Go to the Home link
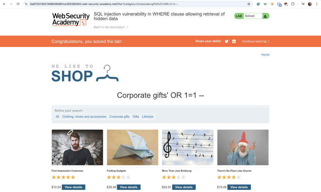Image resolution: width=321 pixels, height=192 pixels. point(265,54)
